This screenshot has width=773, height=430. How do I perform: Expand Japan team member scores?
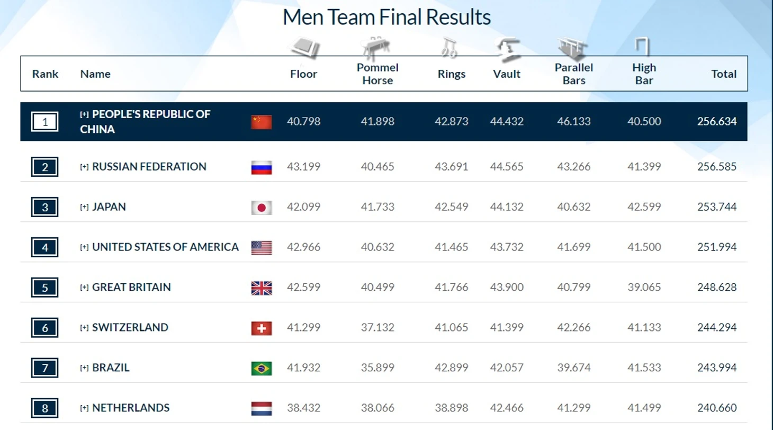pos(84,207)
